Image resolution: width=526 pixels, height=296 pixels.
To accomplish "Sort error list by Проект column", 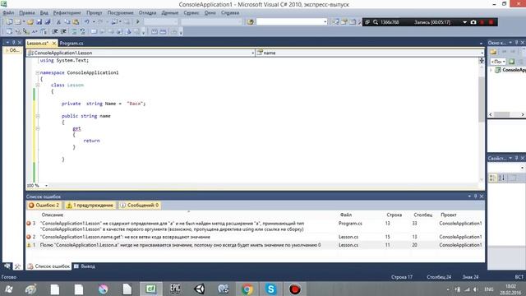I will click(449, 215).
